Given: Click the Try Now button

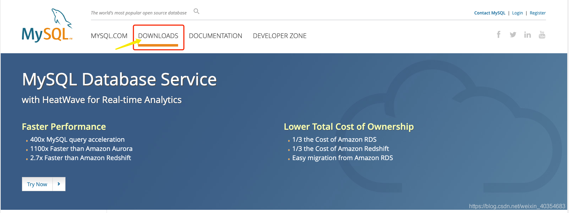Looking at the screenshot, I should click(37, 184).
